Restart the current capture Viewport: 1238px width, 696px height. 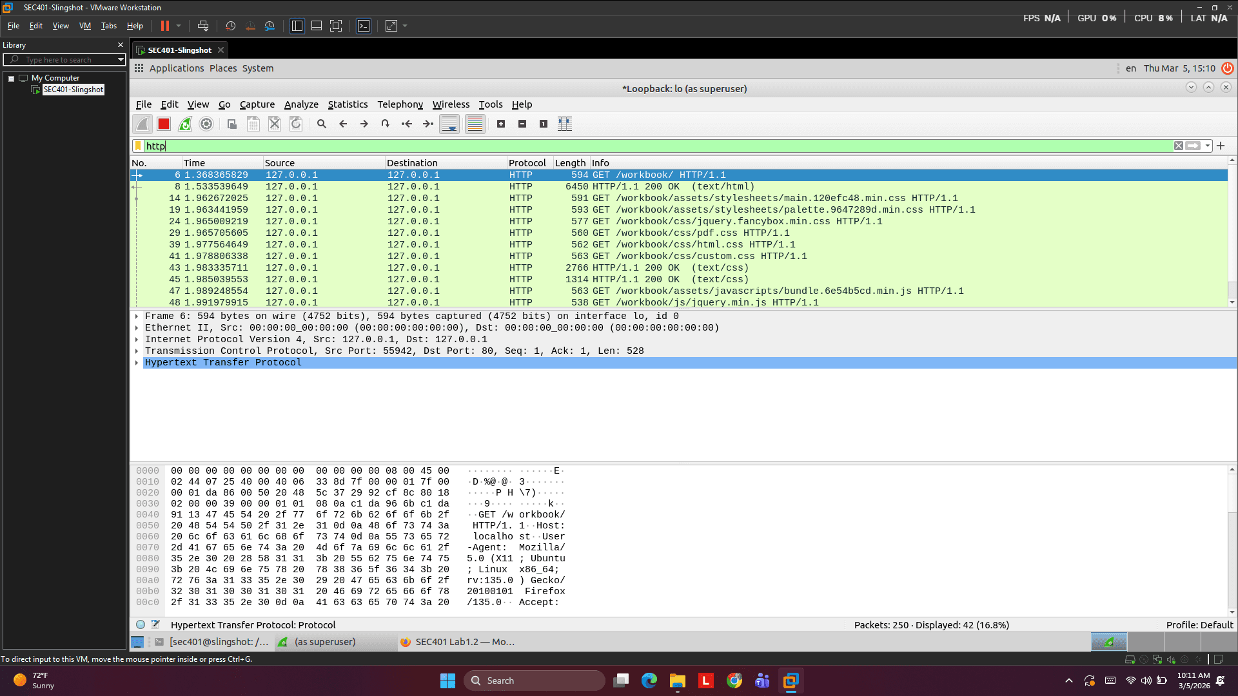point(185,124)
